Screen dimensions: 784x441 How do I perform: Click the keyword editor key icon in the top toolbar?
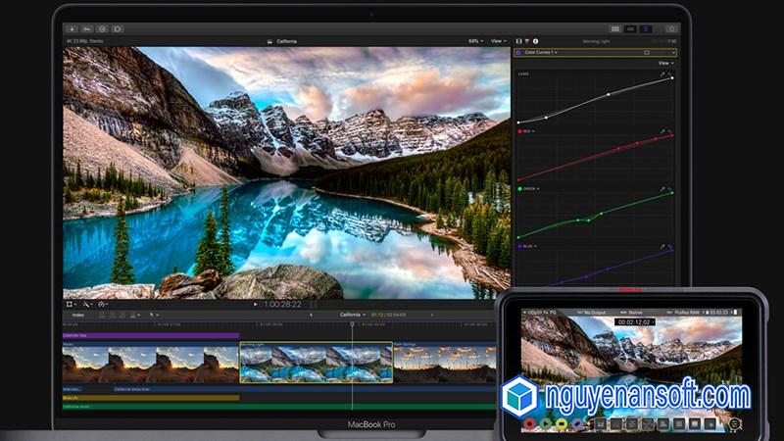[x=86, y=29]
